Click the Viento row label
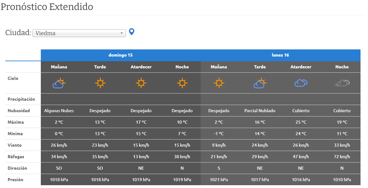Image resolution: width=368 pixels, height=188 pixels. point(15,145)
